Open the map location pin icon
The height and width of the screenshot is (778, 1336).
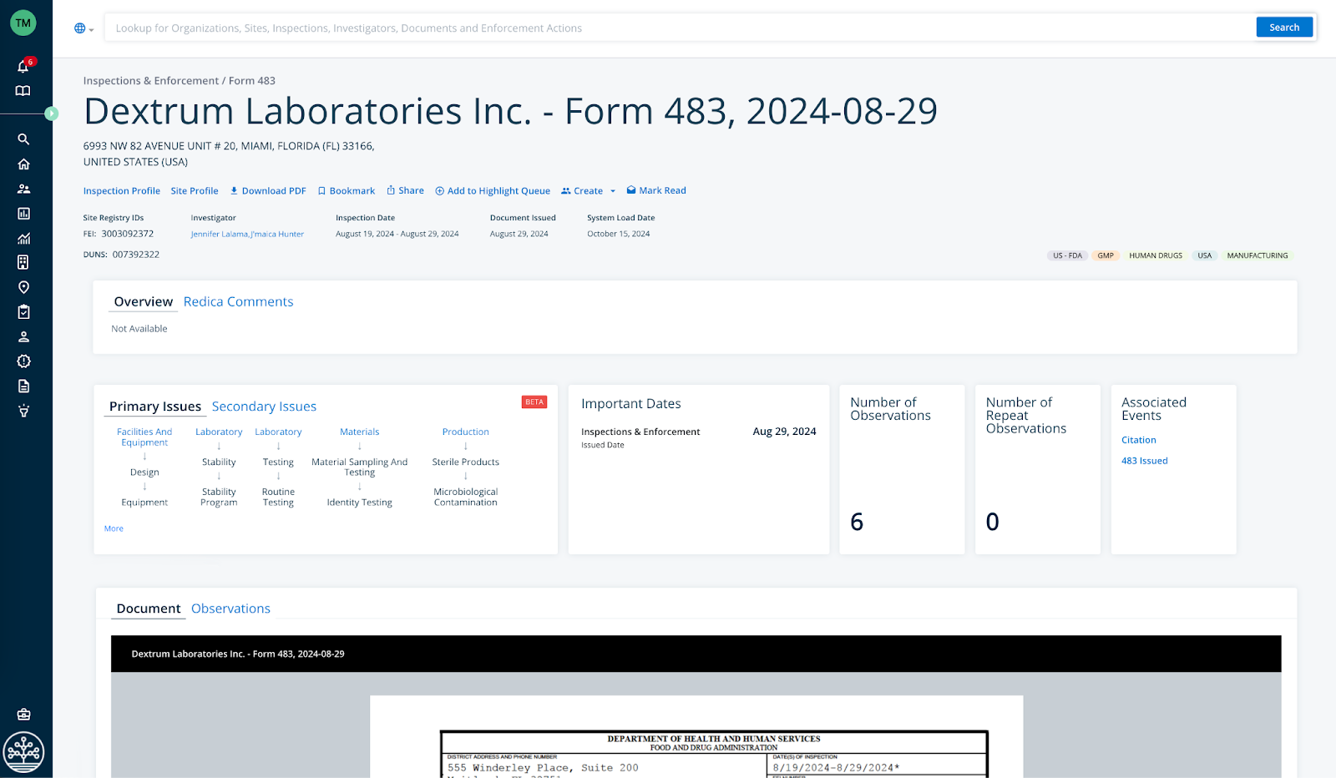(x=23, y=286)
